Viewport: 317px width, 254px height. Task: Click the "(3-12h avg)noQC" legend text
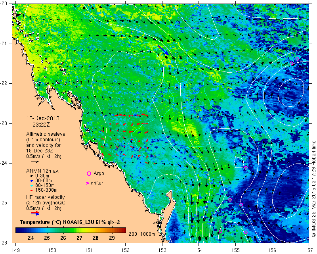click(46, 202)
